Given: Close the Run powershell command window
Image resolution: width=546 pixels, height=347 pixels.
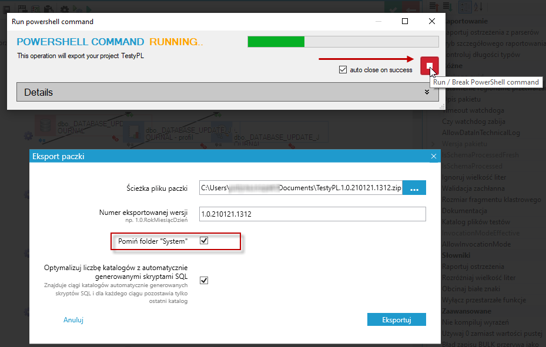Looking at the screenshot, I should click(432, 22).
